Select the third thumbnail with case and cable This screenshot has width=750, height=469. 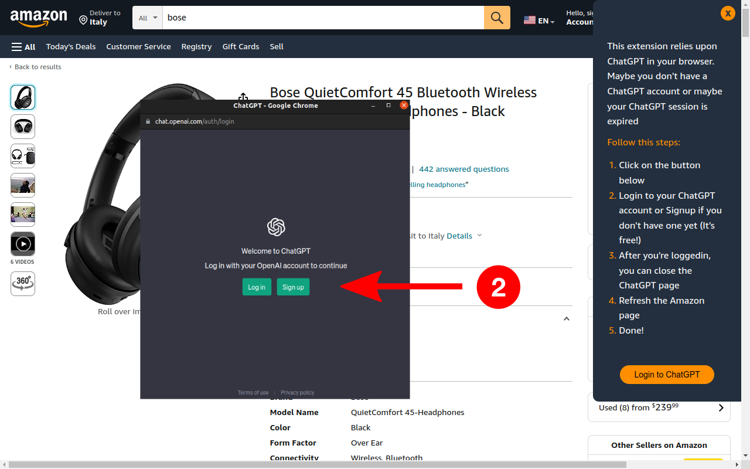coord(23,156)
